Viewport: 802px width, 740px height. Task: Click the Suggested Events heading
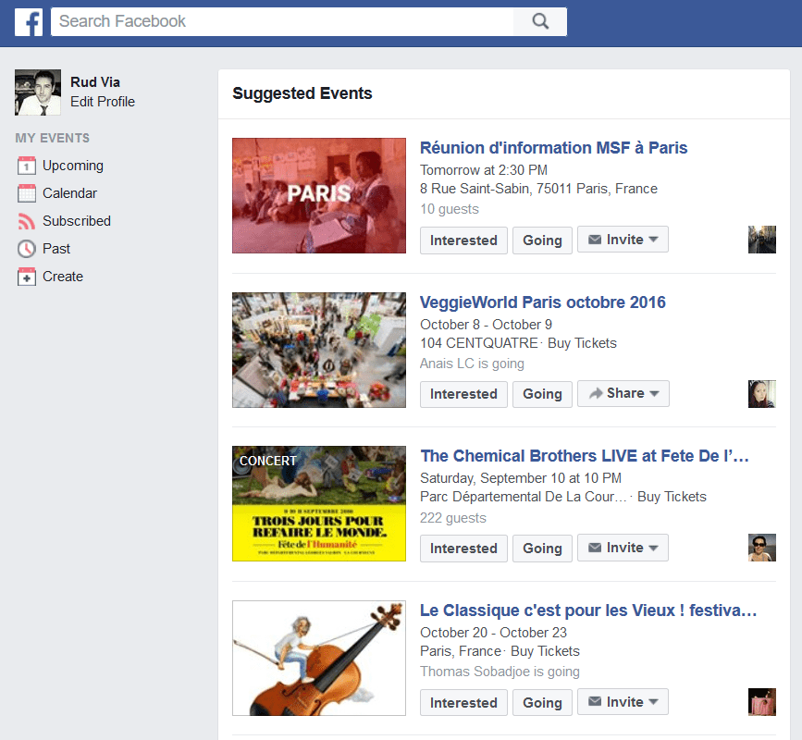[302, 93]
